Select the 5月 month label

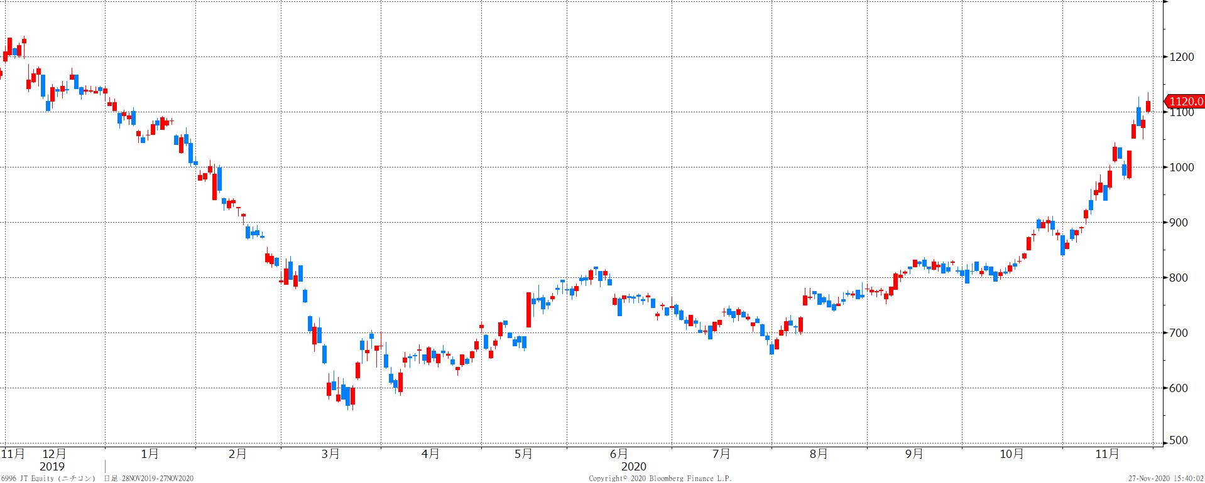[x=523, y=454]
